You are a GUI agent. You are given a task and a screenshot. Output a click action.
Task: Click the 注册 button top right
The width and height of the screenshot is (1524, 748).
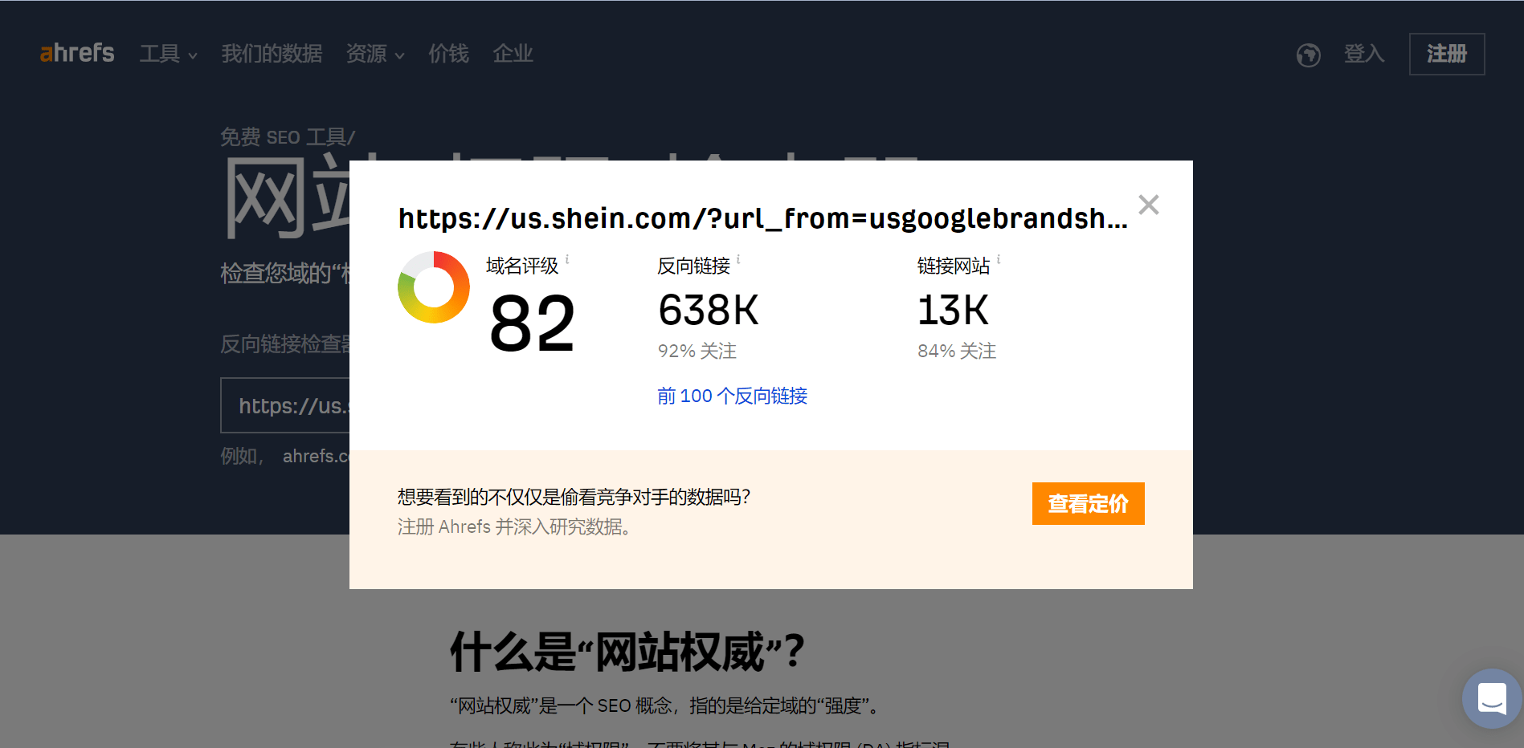tap(1446, 54)
